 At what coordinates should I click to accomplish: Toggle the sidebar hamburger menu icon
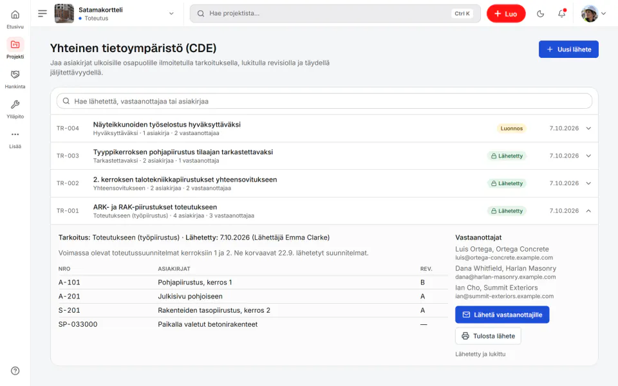[x=42, y=14]
